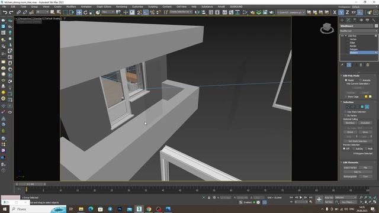This screenshot has width=379, height=213.
Task: Click the Shrink selection button
Action: coord(350,132)
